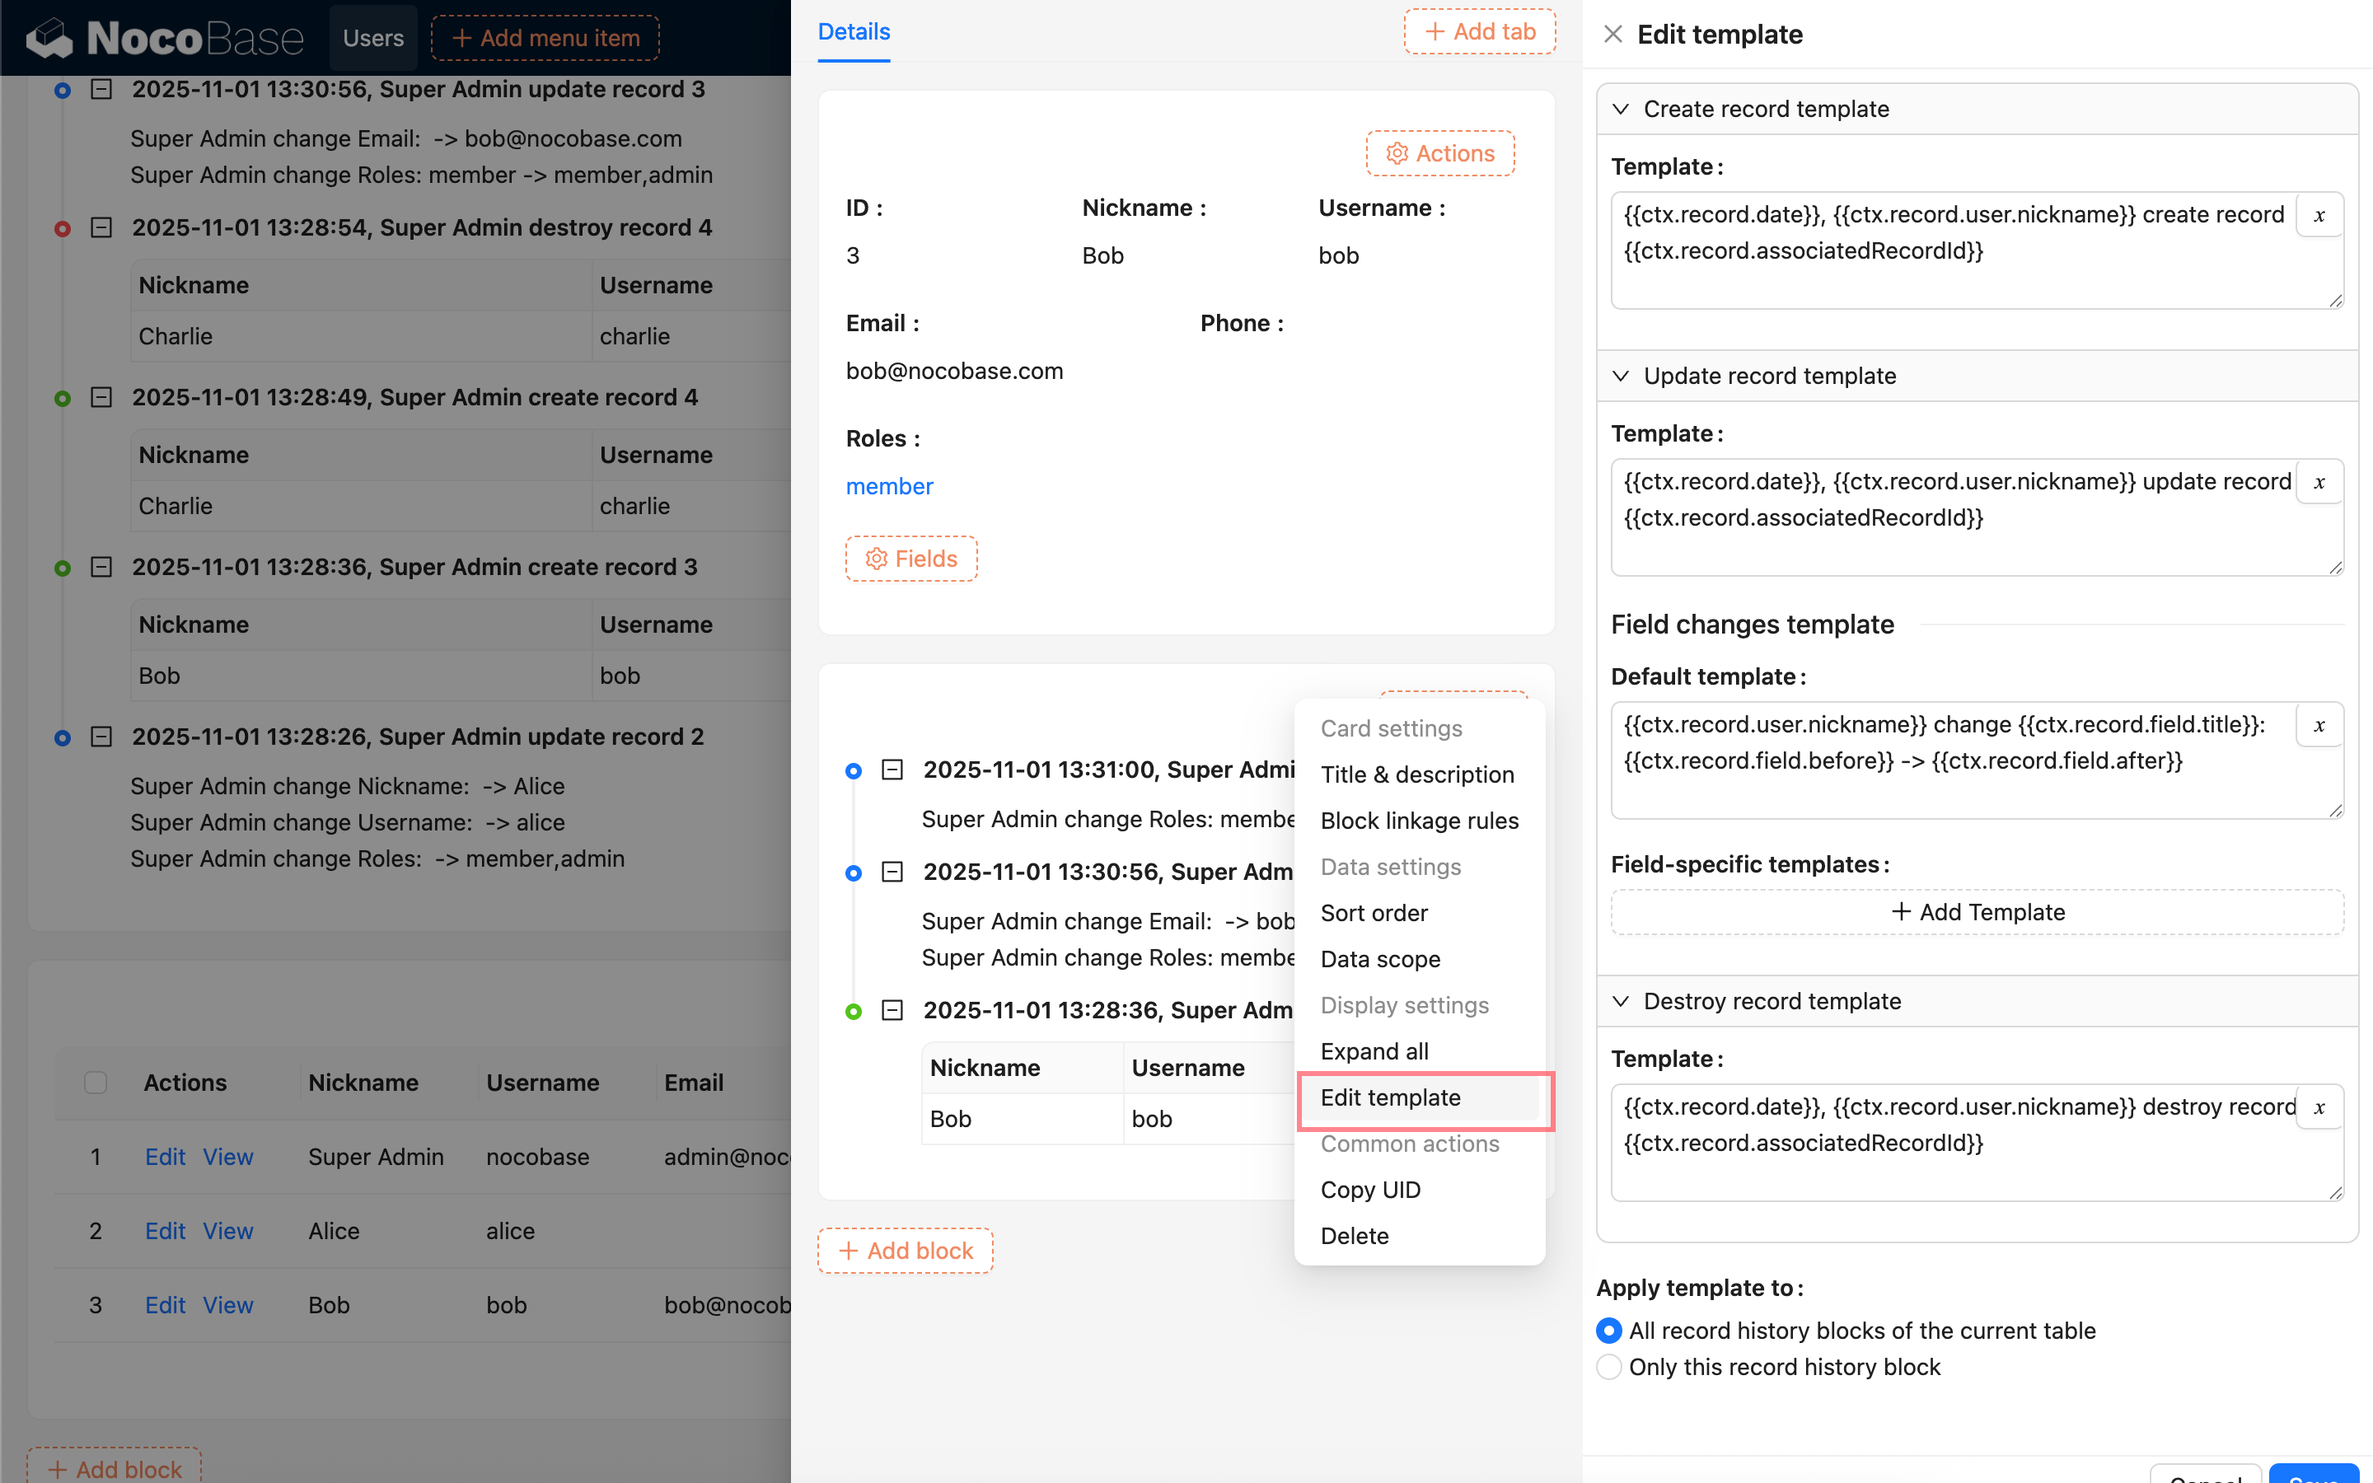
Task: Select All record history blocks of current table
Action: coord(1609,1331)
